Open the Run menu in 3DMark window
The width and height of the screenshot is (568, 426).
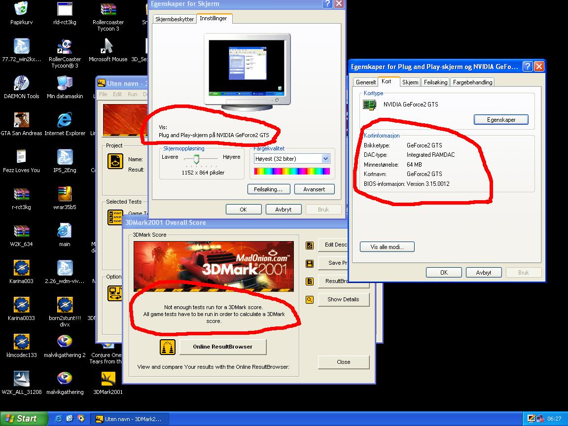(132, 94)
